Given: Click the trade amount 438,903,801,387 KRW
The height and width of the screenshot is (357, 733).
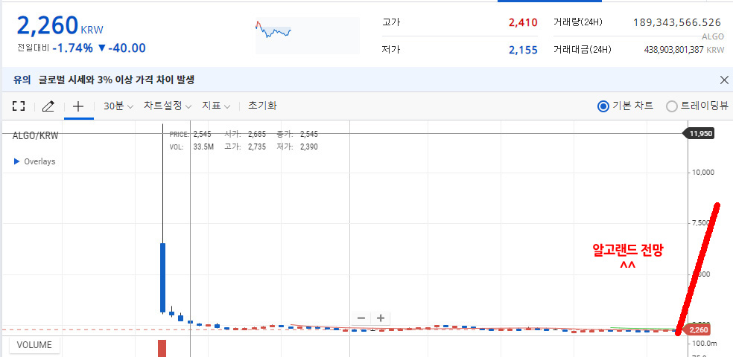Looking at the screenshot, I should pyautogui.click(x=684, y=50).
